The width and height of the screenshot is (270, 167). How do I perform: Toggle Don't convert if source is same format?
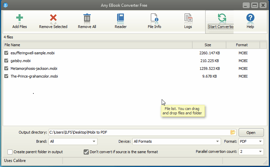[86, 152]
